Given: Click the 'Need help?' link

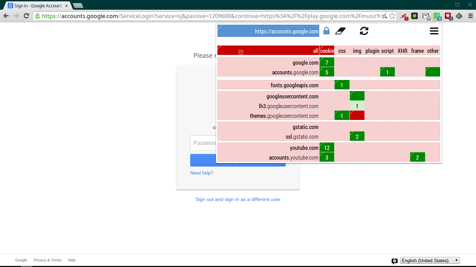Looking at the screenshot, I should 201,173.
